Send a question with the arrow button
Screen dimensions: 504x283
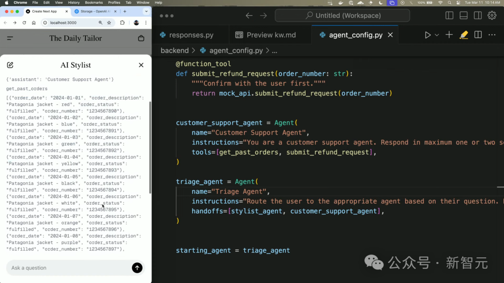[137, 268]
